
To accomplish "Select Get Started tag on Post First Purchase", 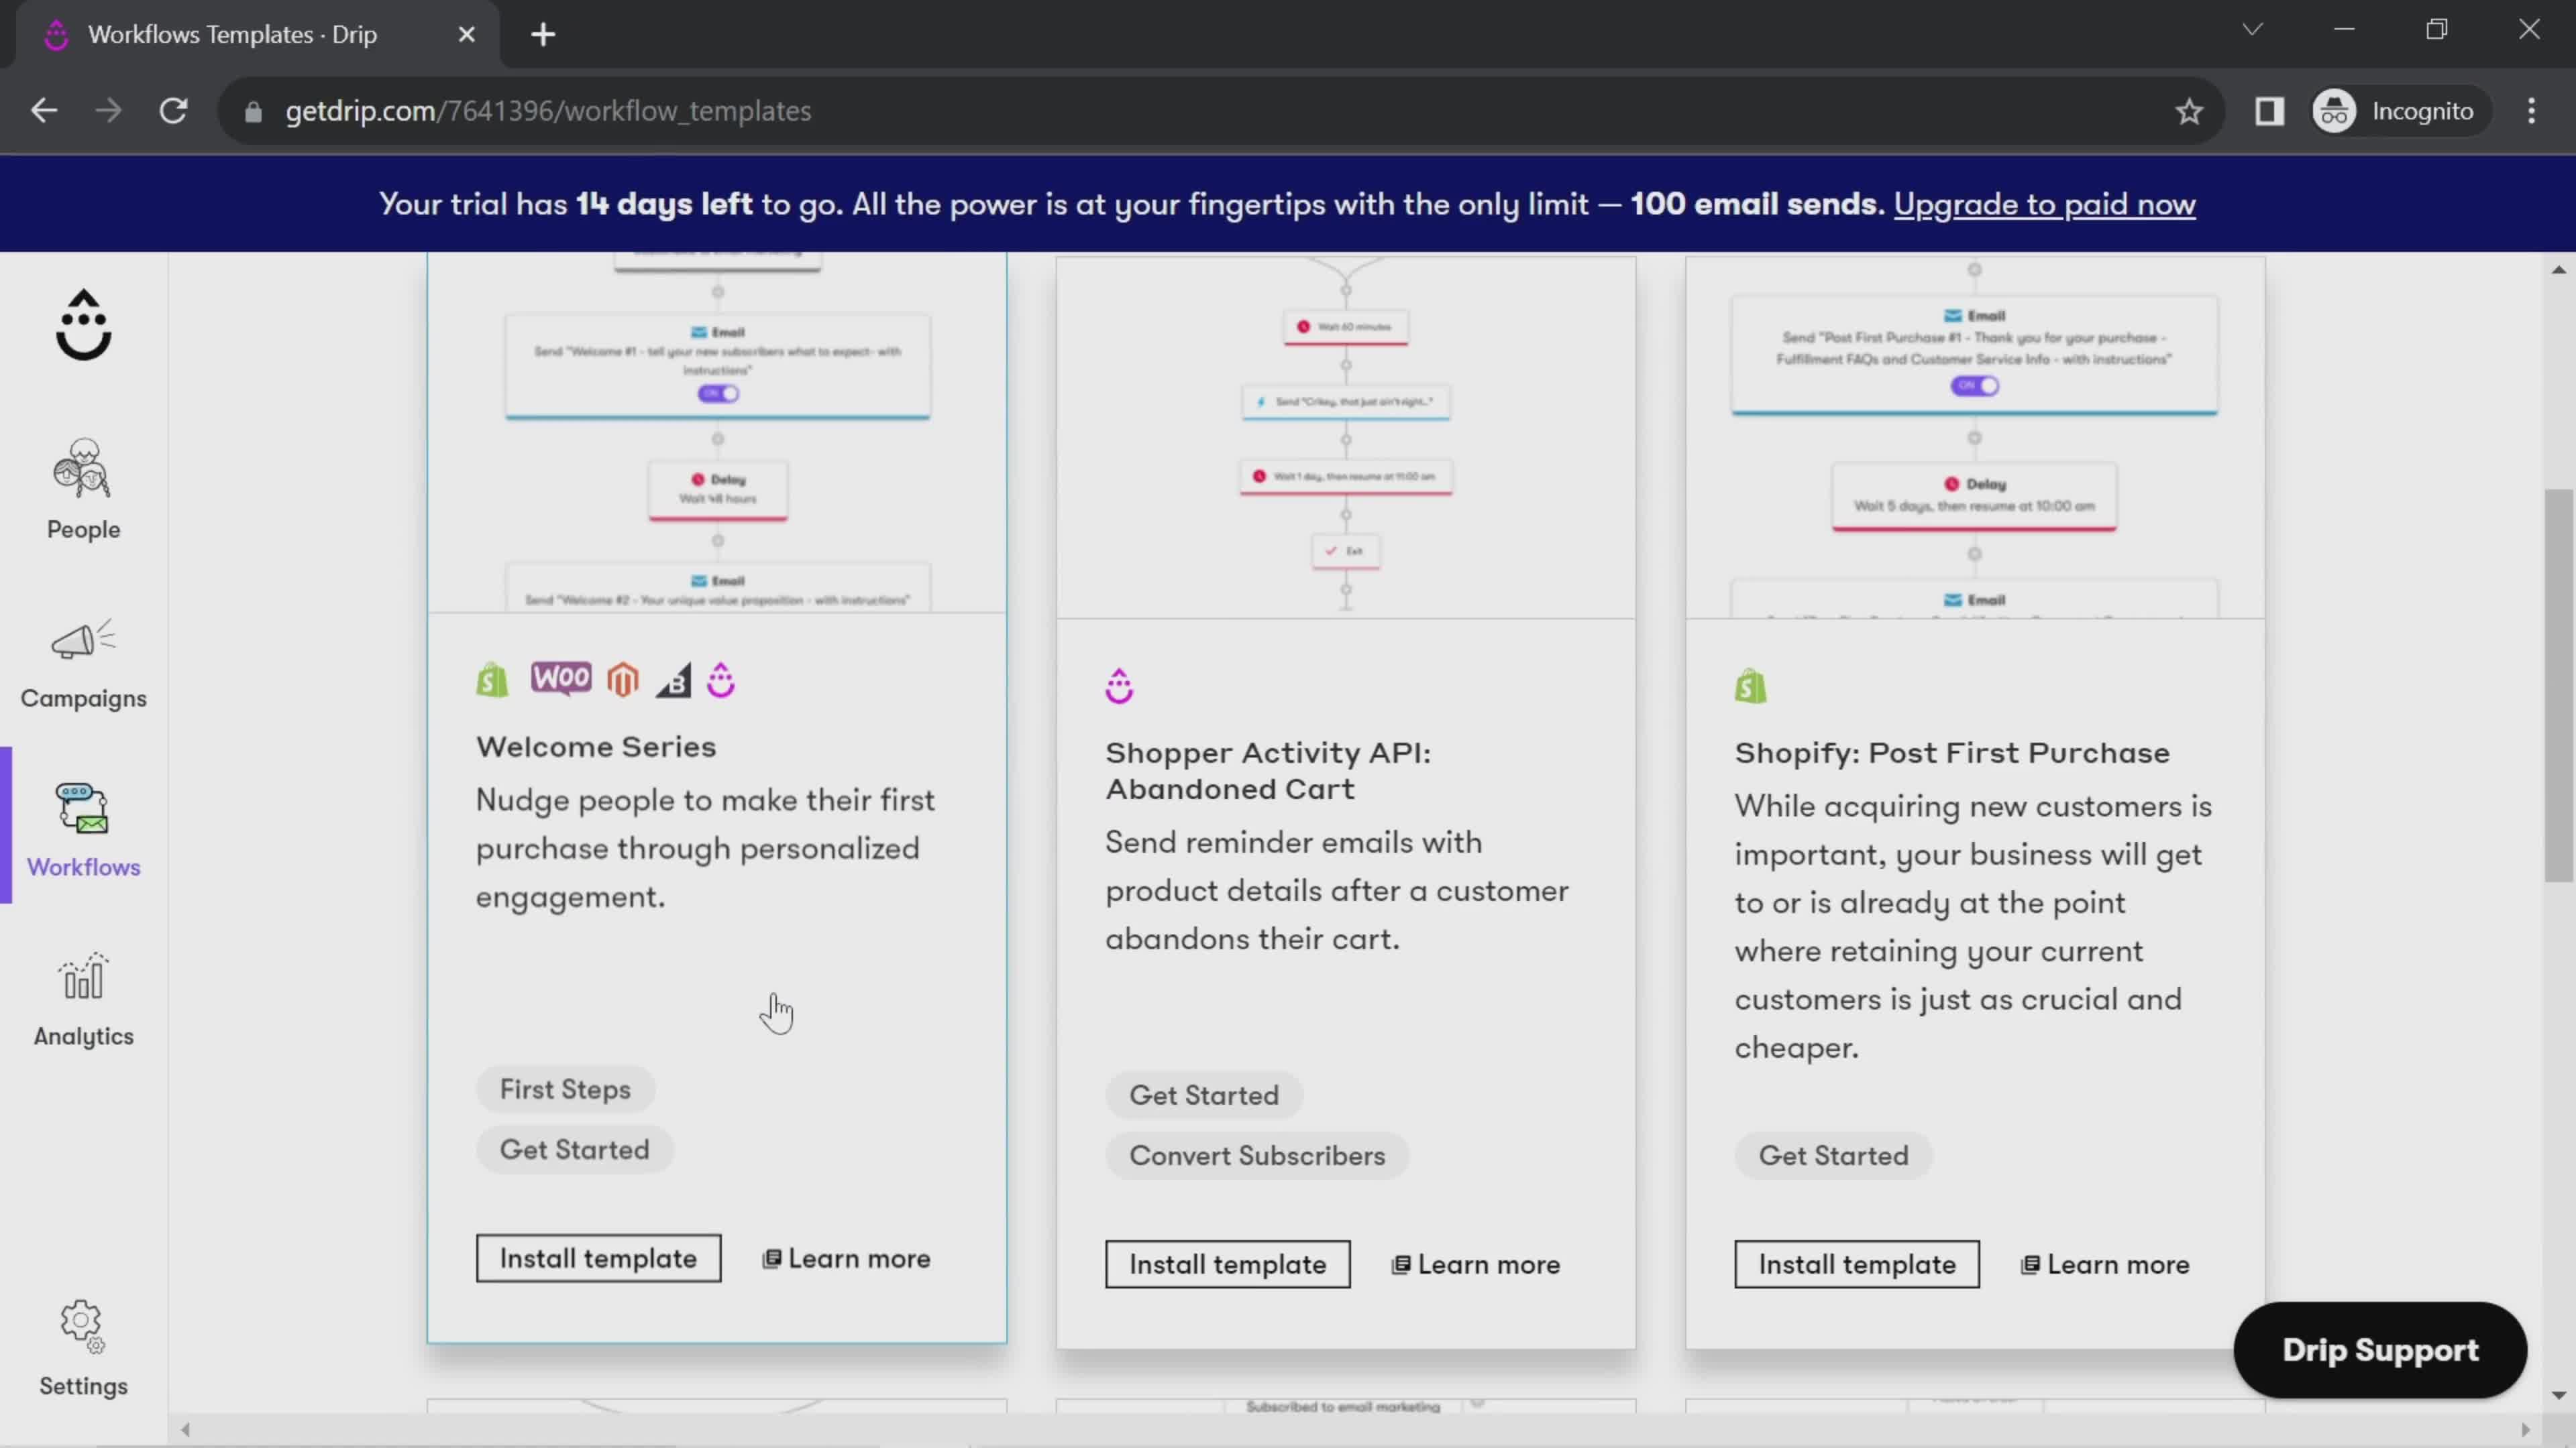I will [1833, 1155].
